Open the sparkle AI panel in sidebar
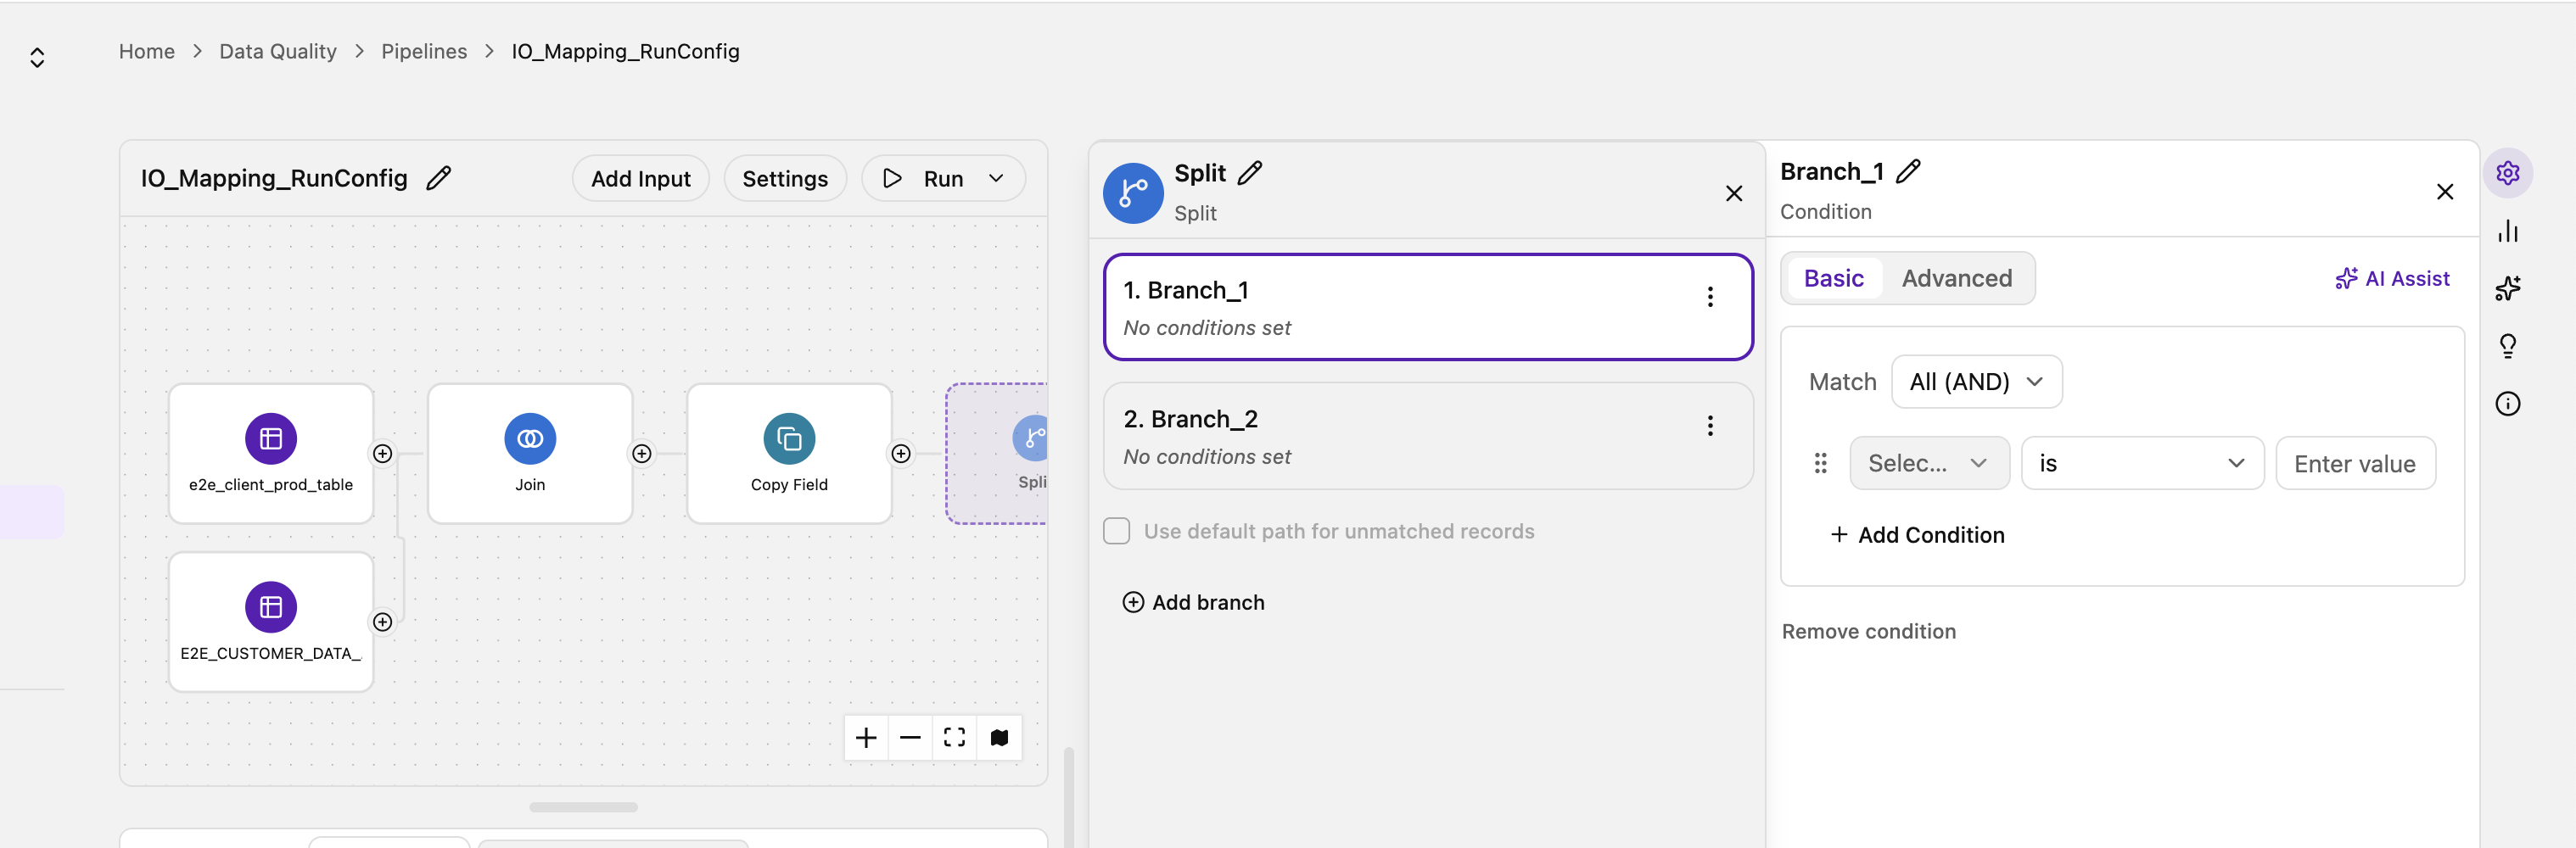 click(x=2508, y=288)
